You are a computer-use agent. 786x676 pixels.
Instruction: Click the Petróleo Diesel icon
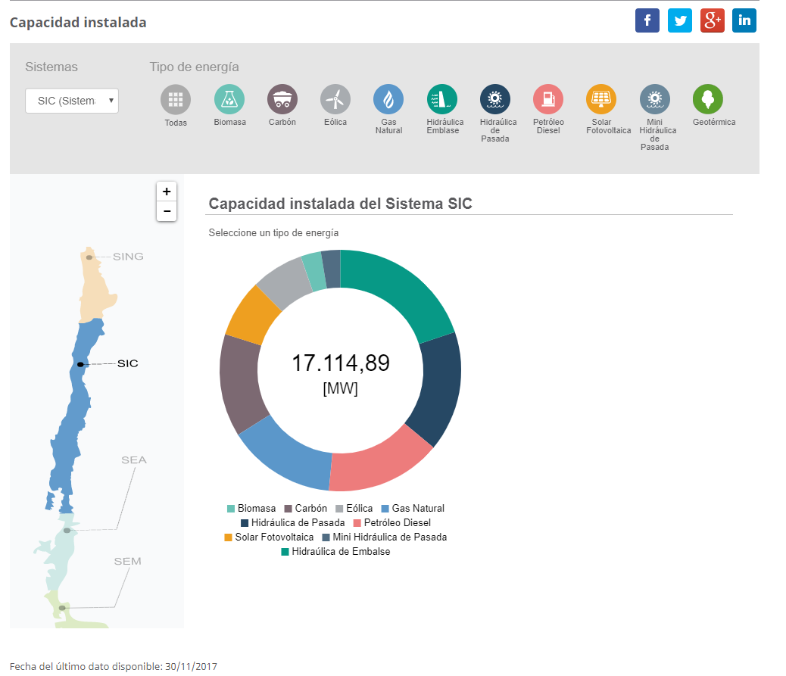pyautogui.click(x=548, y=98)
